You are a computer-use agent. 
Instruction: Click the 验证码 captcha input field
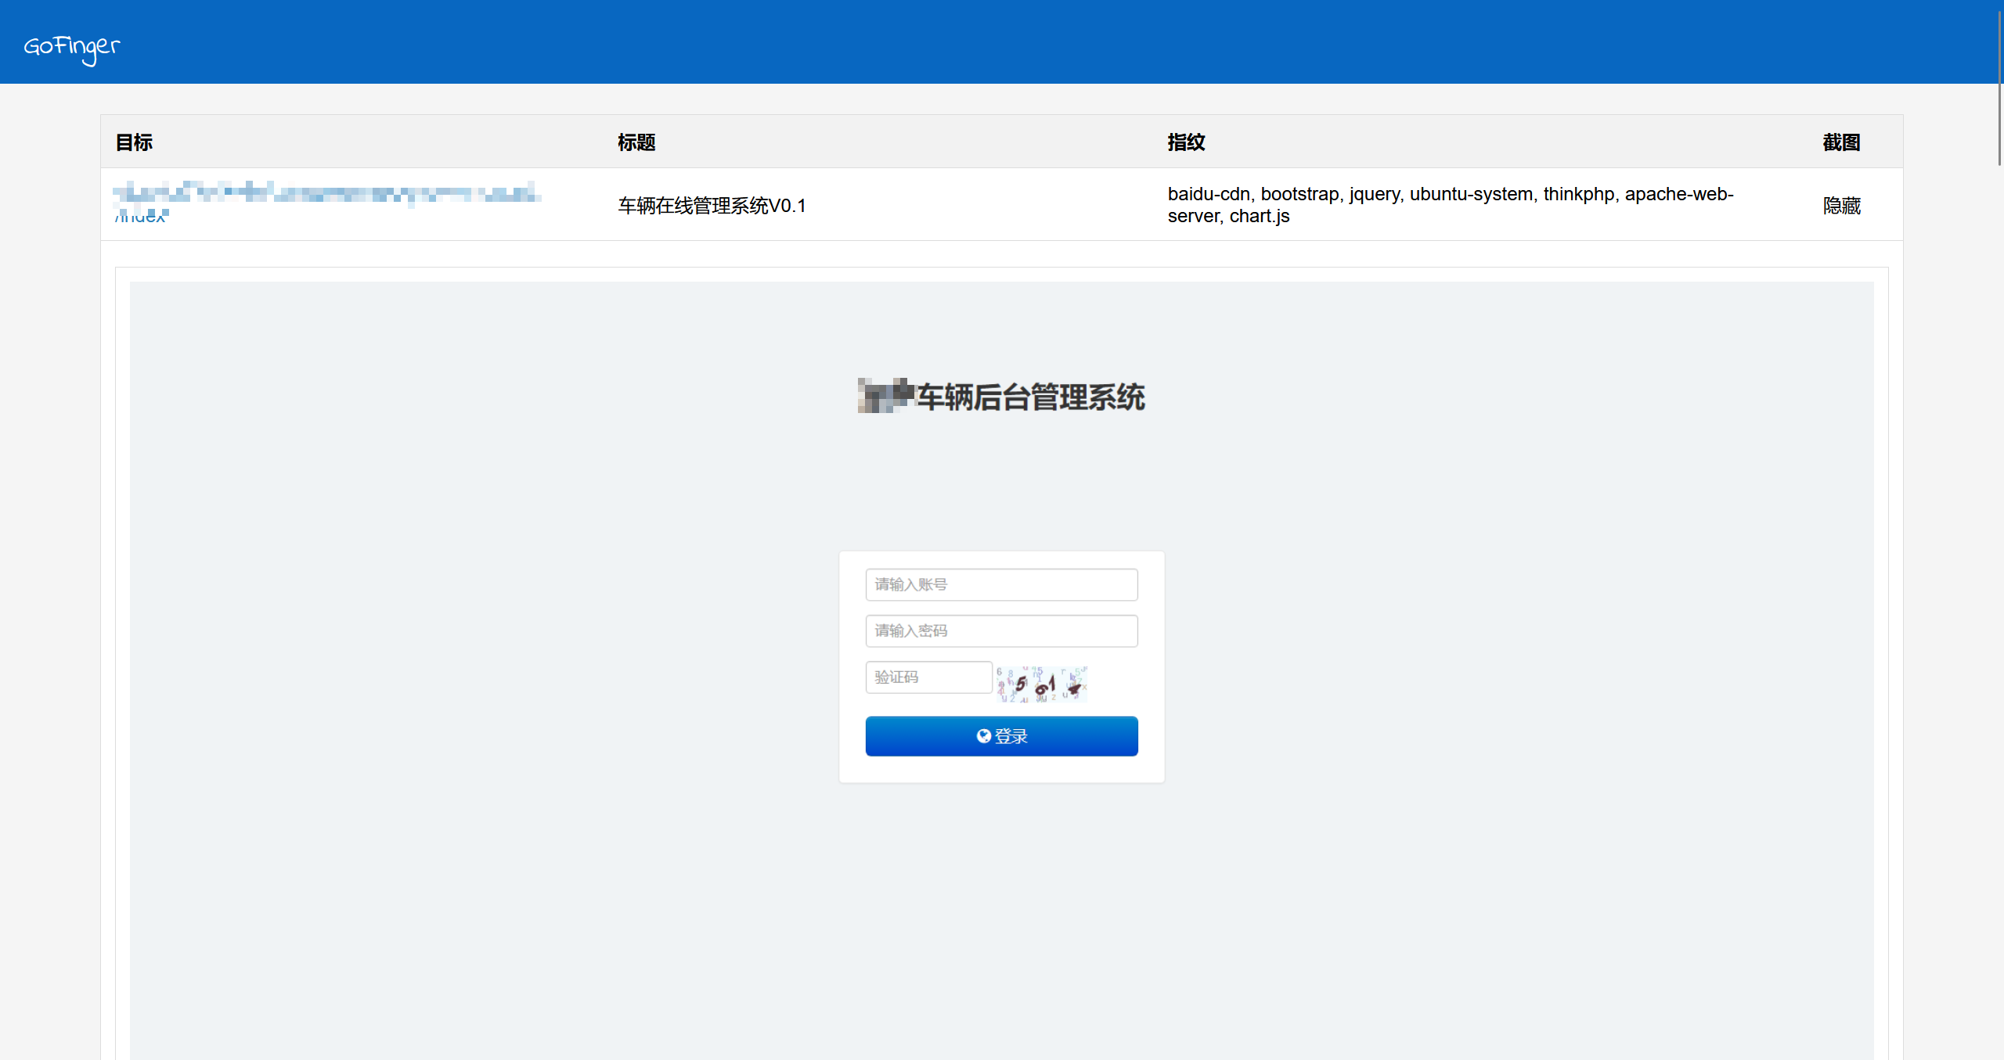point(928,677)
